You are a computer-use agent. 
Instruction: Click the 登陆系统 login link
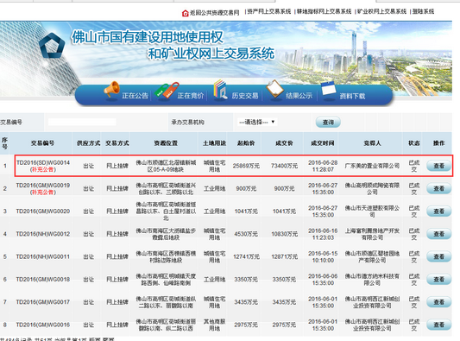point(423,11)
